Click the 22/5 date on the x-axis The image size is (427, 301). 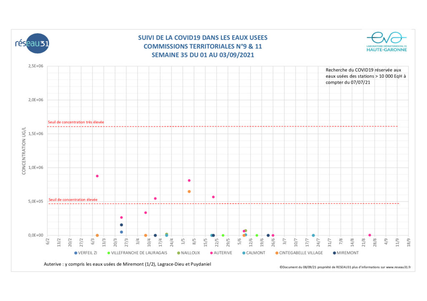[217, 242]
